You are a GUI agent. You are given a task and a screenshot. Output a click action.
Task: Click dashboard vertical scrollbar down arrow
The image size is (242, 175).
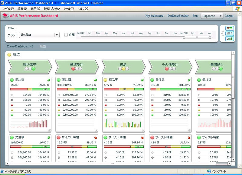click(x=233, y=160)
